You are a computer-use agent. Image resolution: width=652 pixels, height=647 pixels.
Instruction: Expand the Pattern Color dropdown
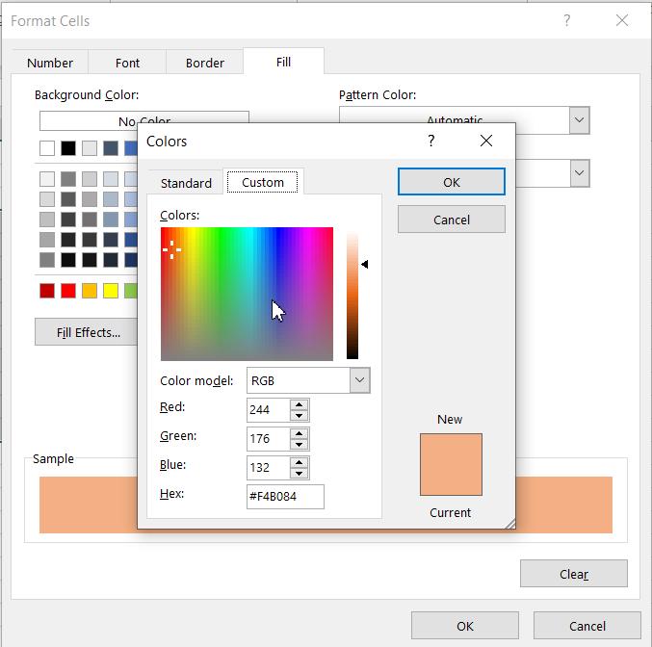tap(579, 120)
